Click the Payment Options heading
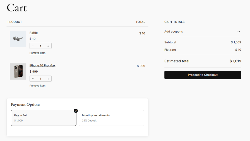250x141 pixels. (25, 105)
